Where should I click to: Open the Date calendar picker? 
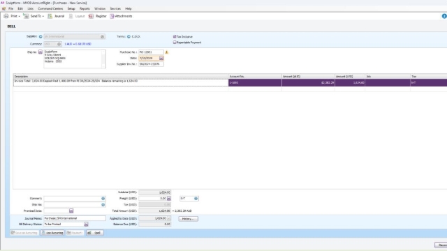[161, 58]
